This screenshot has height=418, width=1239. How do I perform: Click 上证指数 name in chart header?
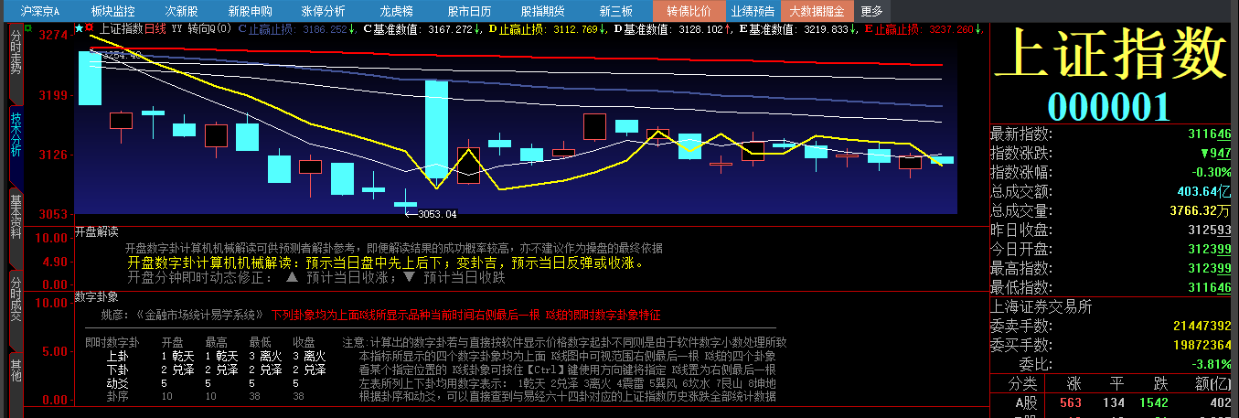pyautogui.click(x=121, y=28)
